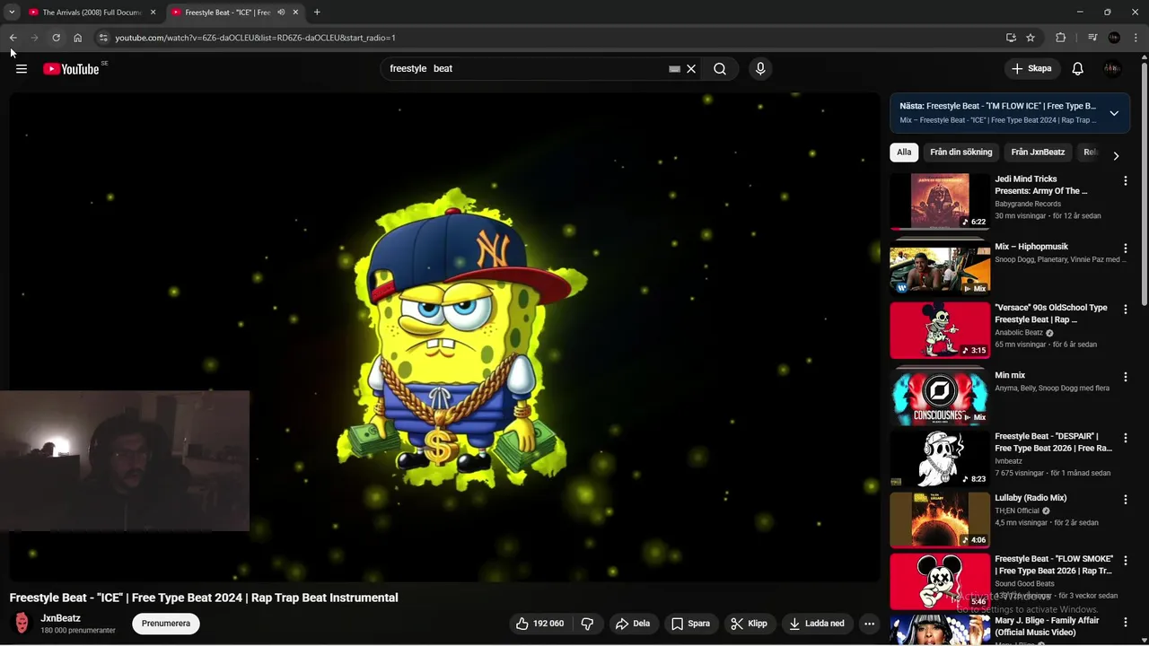Image resolution: width=1149 pixels, height=646 pixels.
Task: Open options for Mary J. Blige video
Action: tap(1125, 621)
